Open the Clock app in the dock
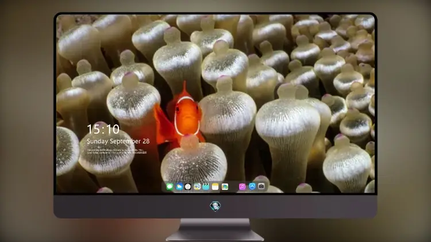This screenshot has height=242, width=431. [188, 186]
